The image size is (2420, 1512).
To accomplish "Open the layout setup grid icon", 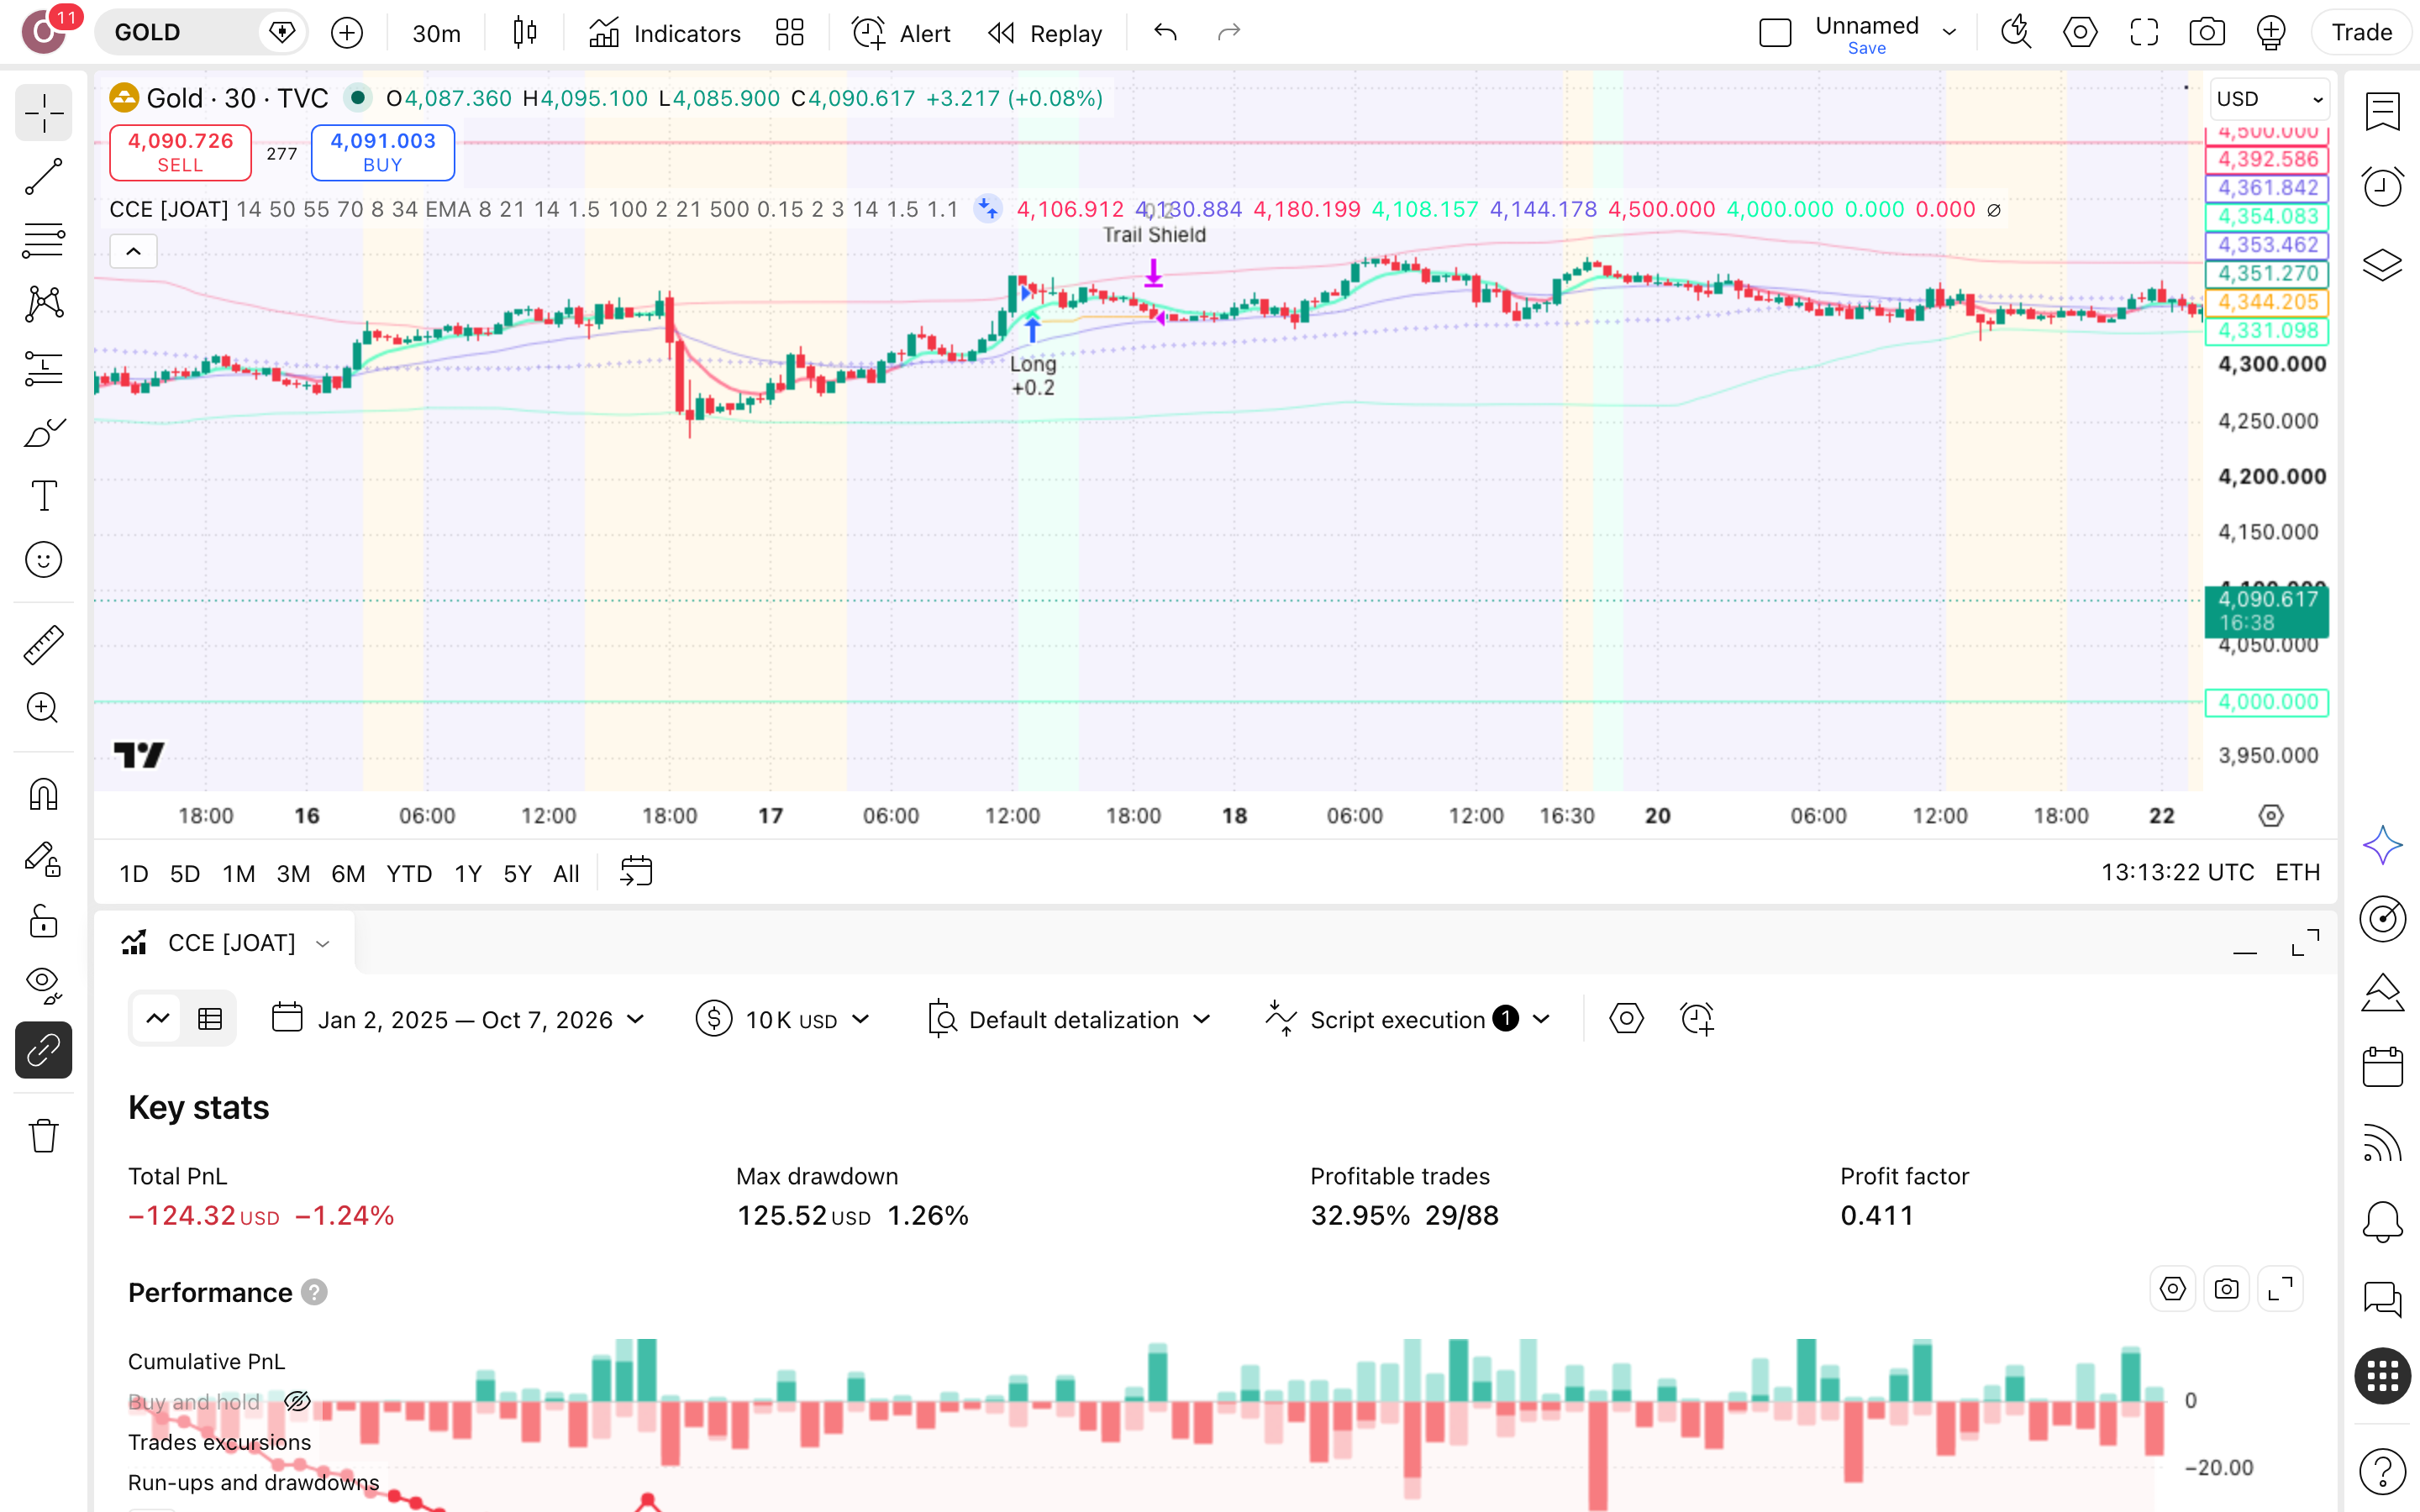I will [x=790, y=33].
